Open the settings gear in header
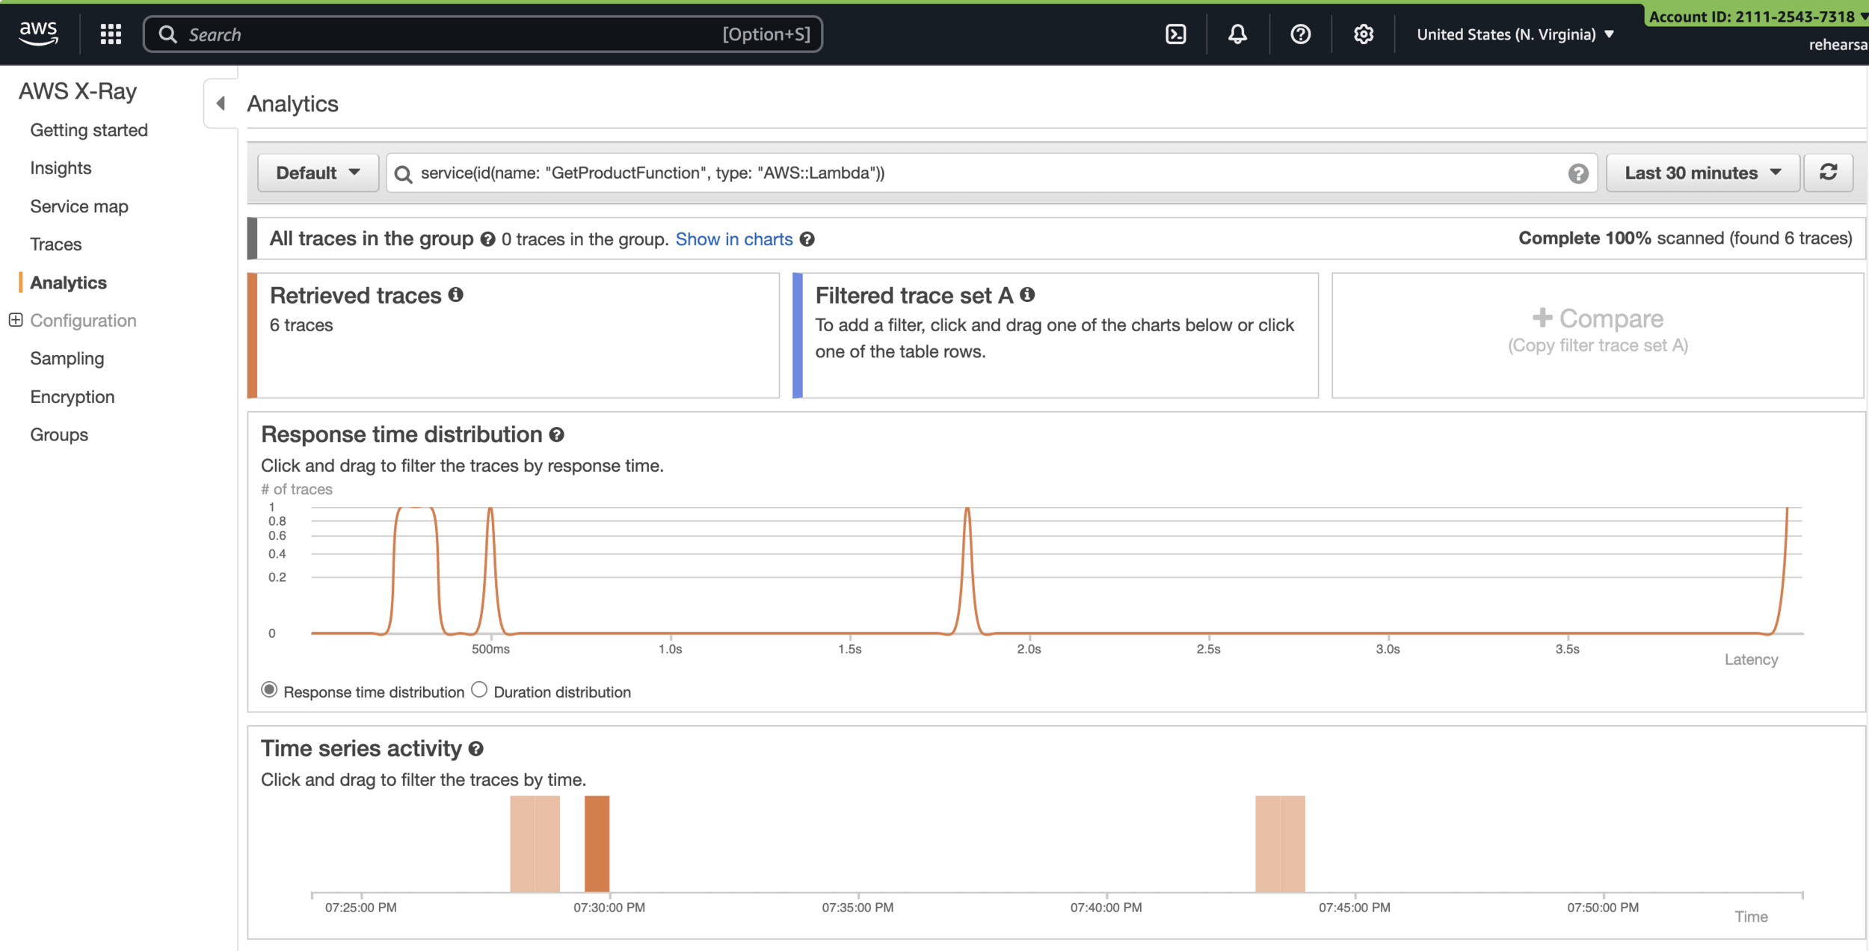Screen dimensions: 1869x951 tap(1363, 34)
